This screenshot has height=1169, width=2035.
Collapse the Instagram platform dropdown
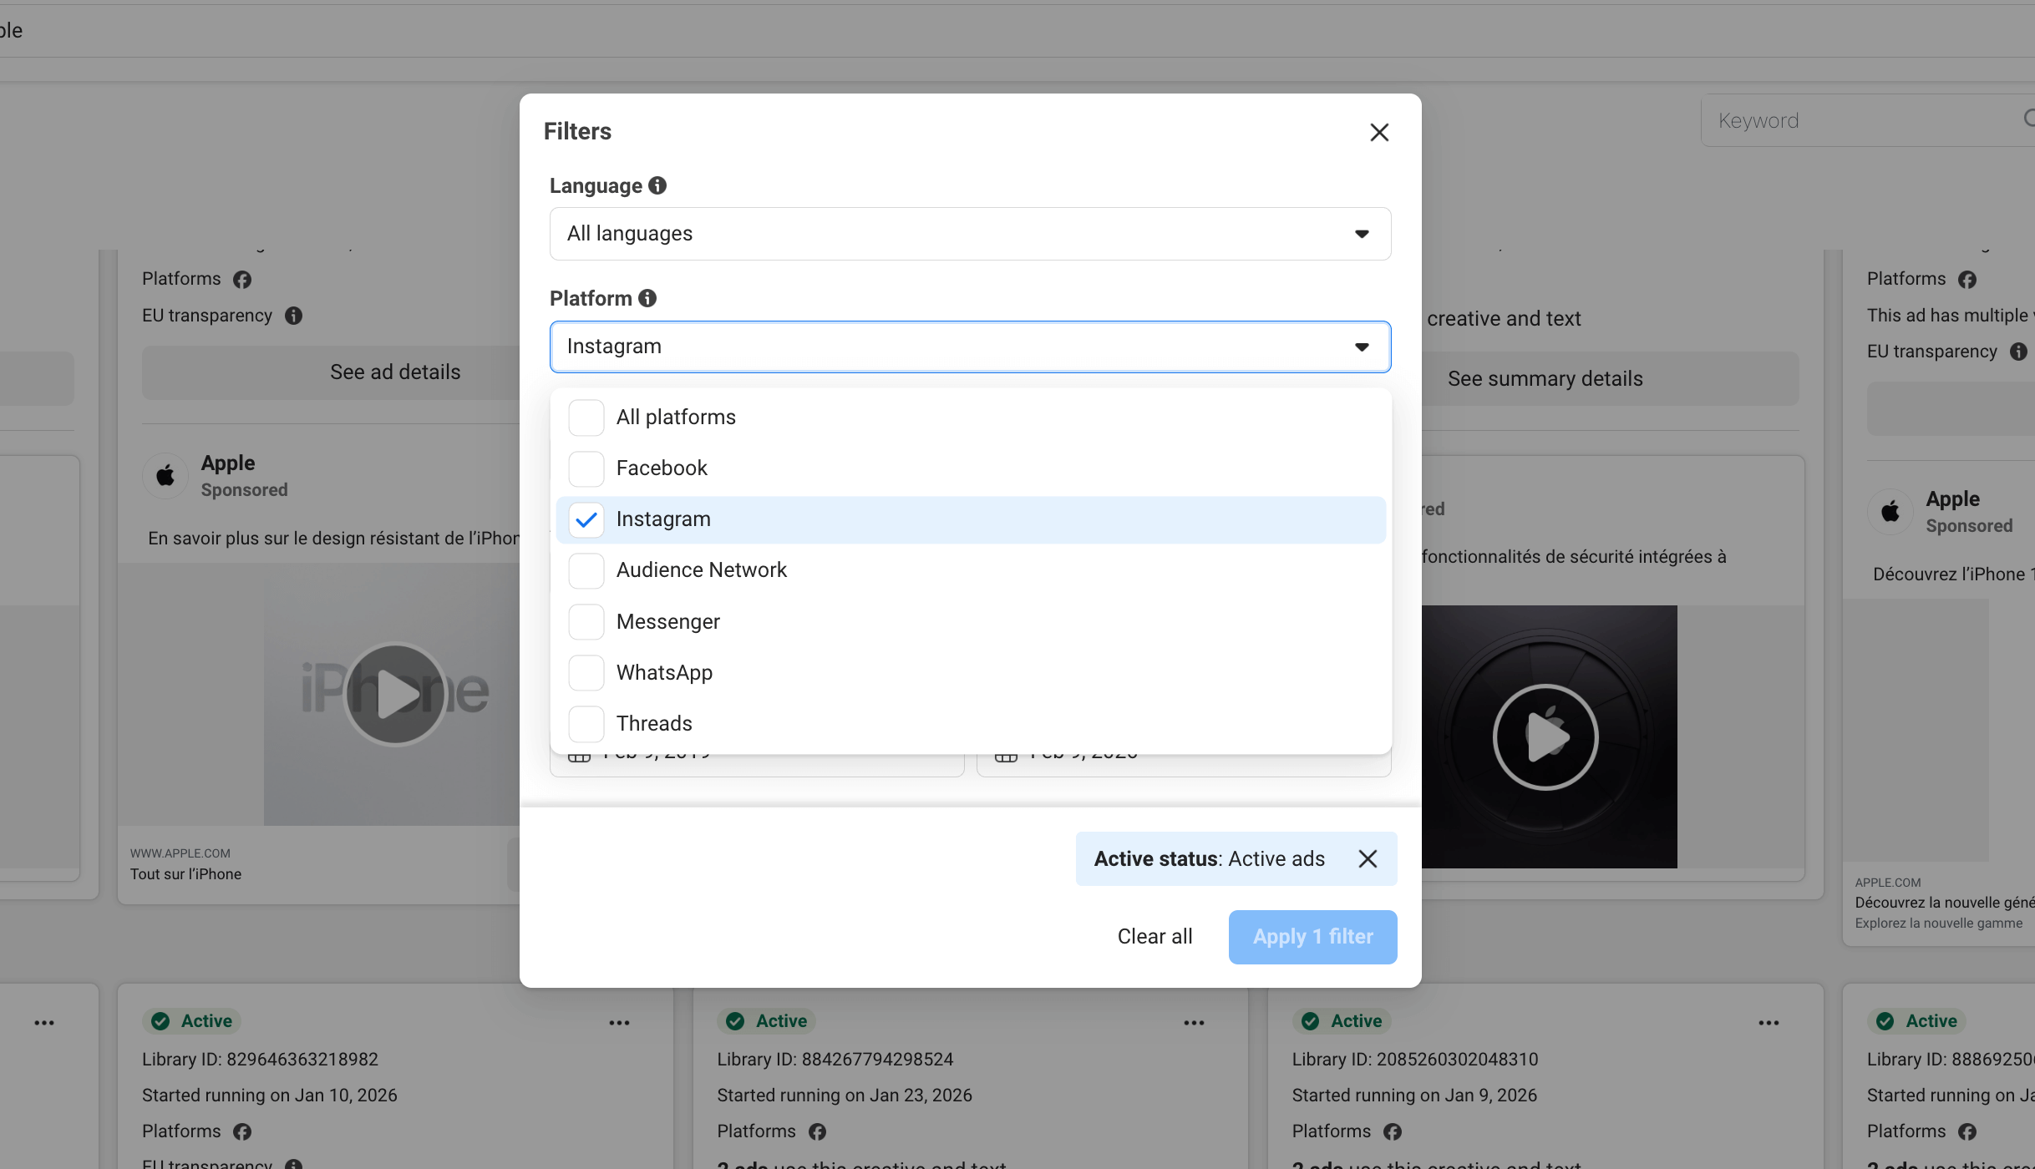(x=1362, y=347)
